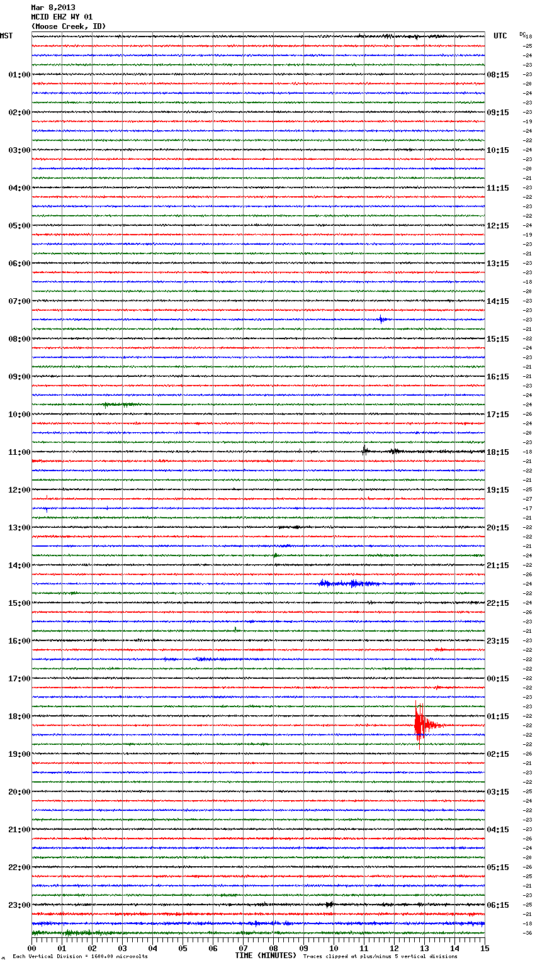535x965 pixels.
Task: Click the vertical division microvolts scale note
Action: tap(80, 957)
